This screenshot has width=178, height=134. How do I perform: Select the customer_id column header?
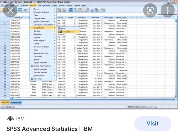click(x=18, y=18)
